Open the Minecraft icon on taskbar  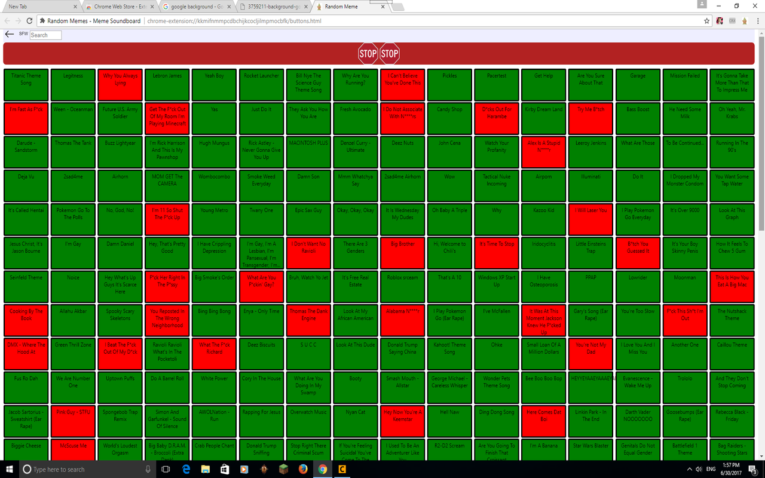pos(284,469)
